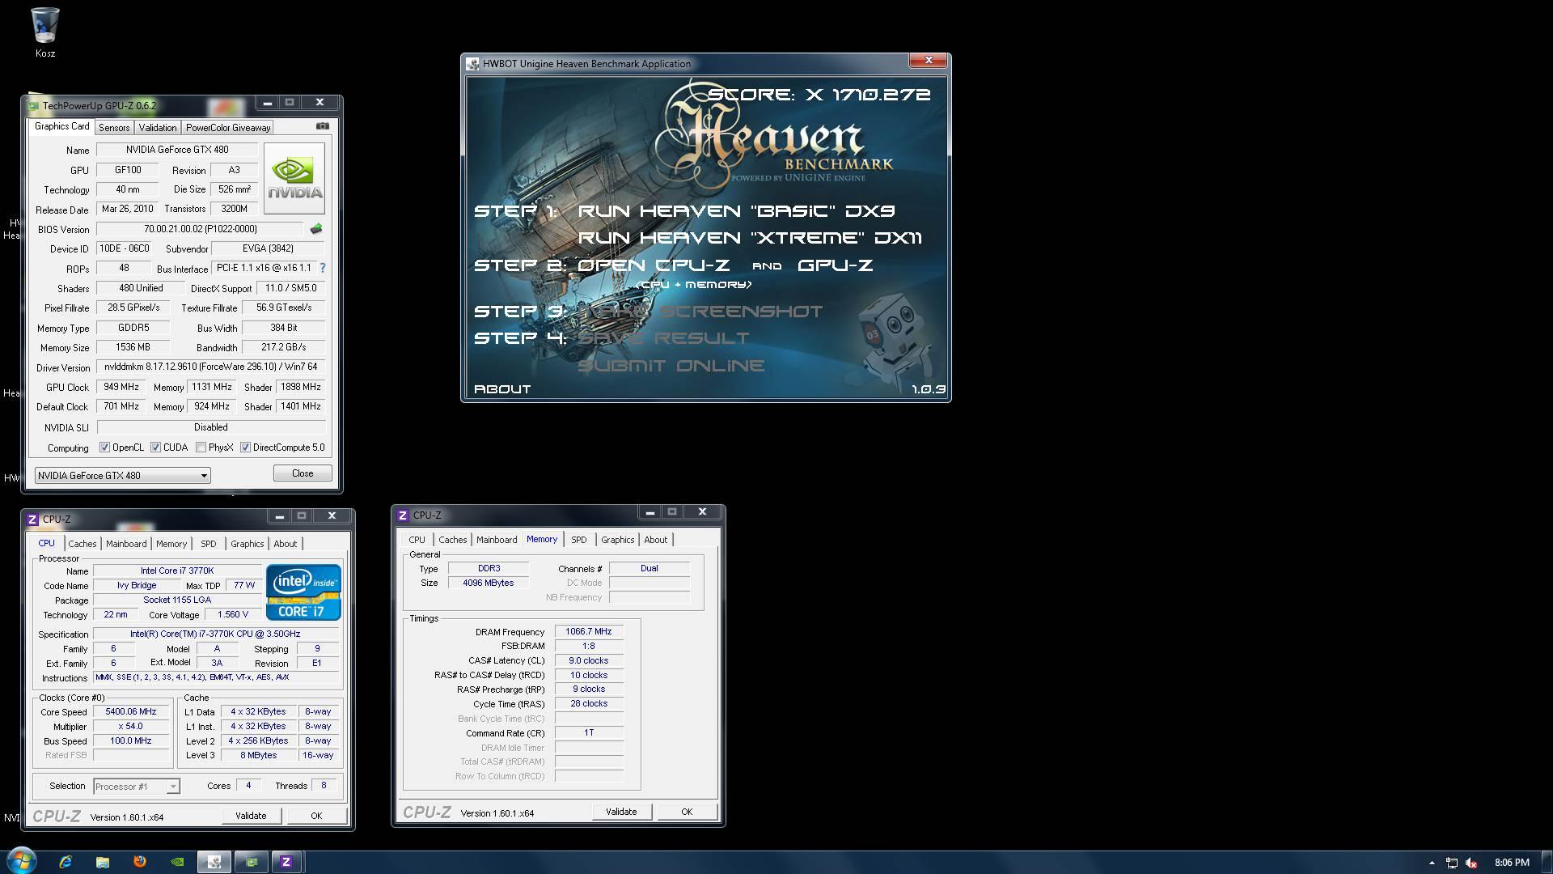Click the Intel Core i7 logo in CPU-Z
This screenshot has height=874, width=1553.
[303, 592]
